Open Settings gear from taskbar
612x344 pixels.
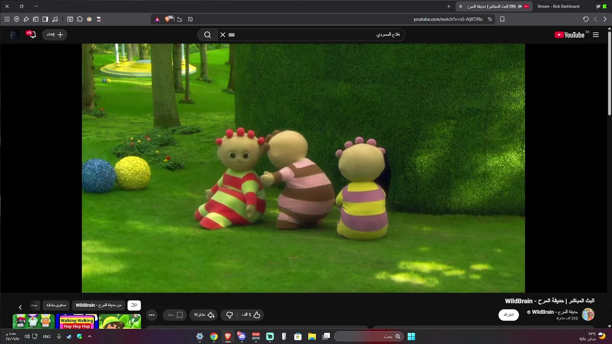(200, 336)
